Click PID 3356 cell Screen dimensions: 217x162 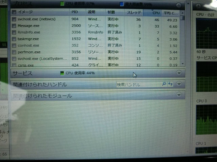pyautogui.click(x=76, y=32)
